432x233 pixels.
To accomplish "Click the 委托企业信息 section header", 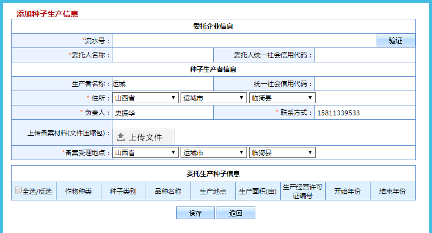I will coord(213,27).
